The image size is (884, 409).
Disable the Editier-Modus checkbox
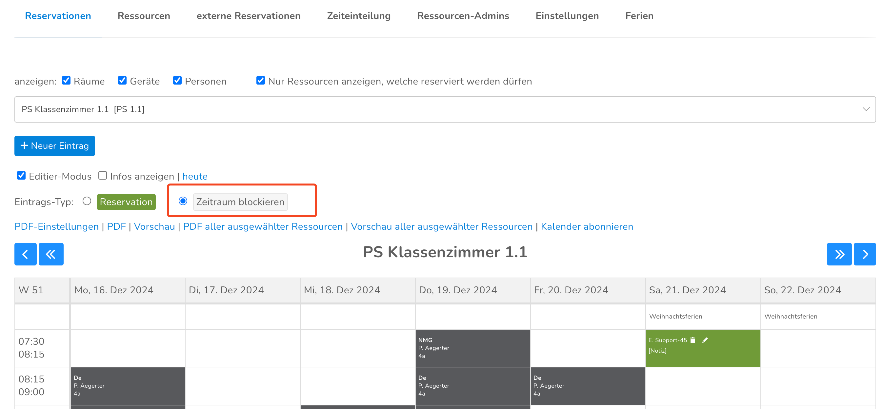(21, 176)
